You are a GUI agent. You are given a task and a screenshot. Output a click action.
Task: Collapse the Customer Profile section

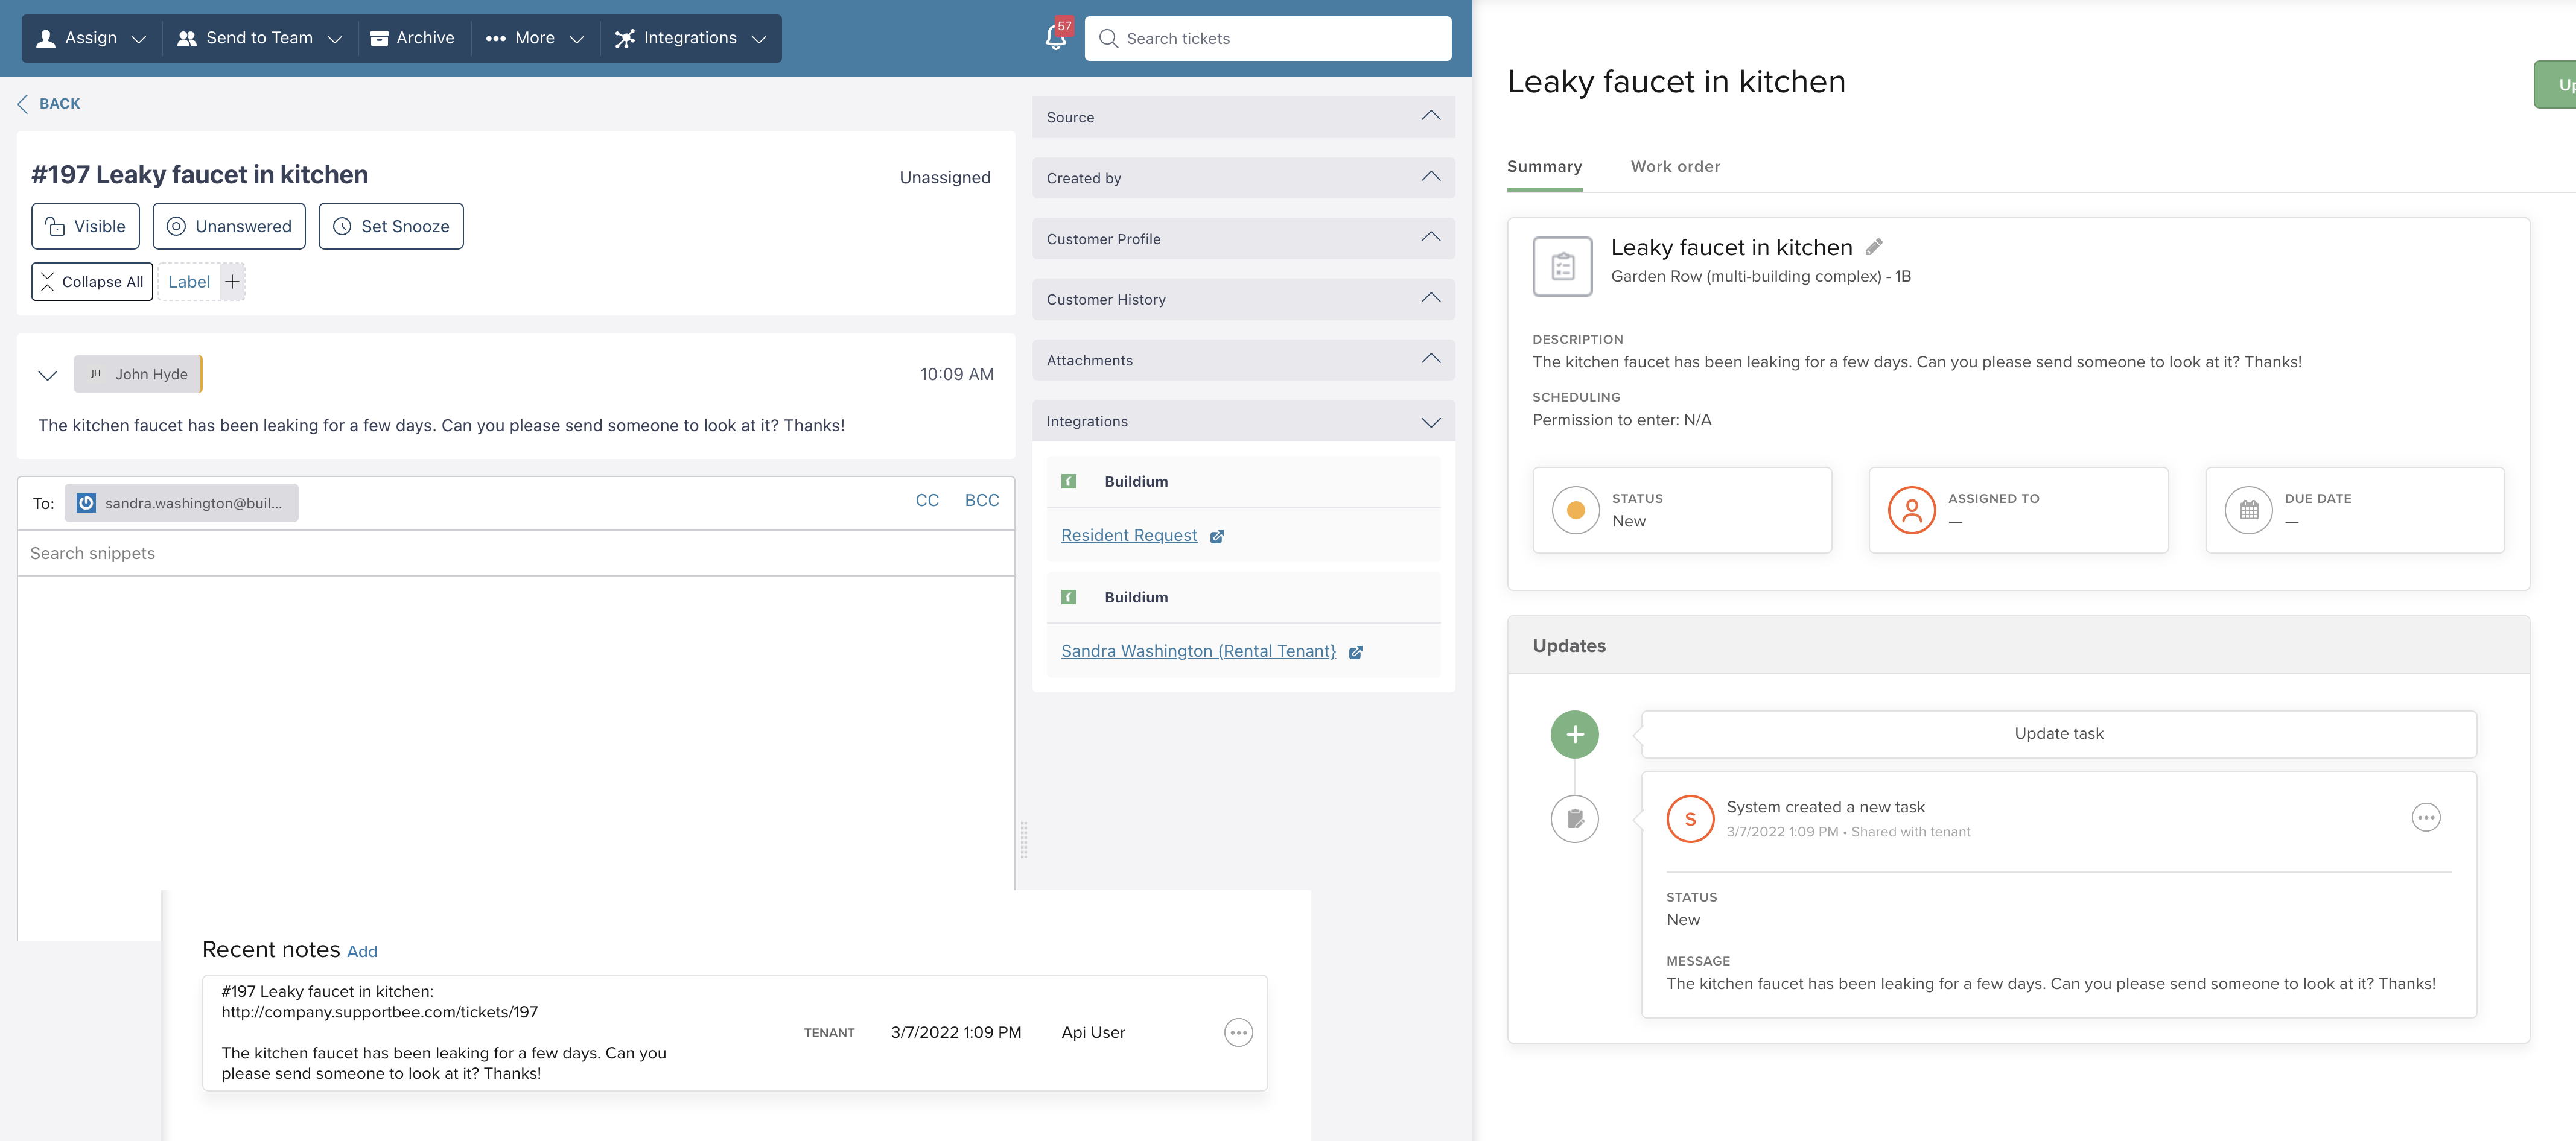coord(1430,238)
